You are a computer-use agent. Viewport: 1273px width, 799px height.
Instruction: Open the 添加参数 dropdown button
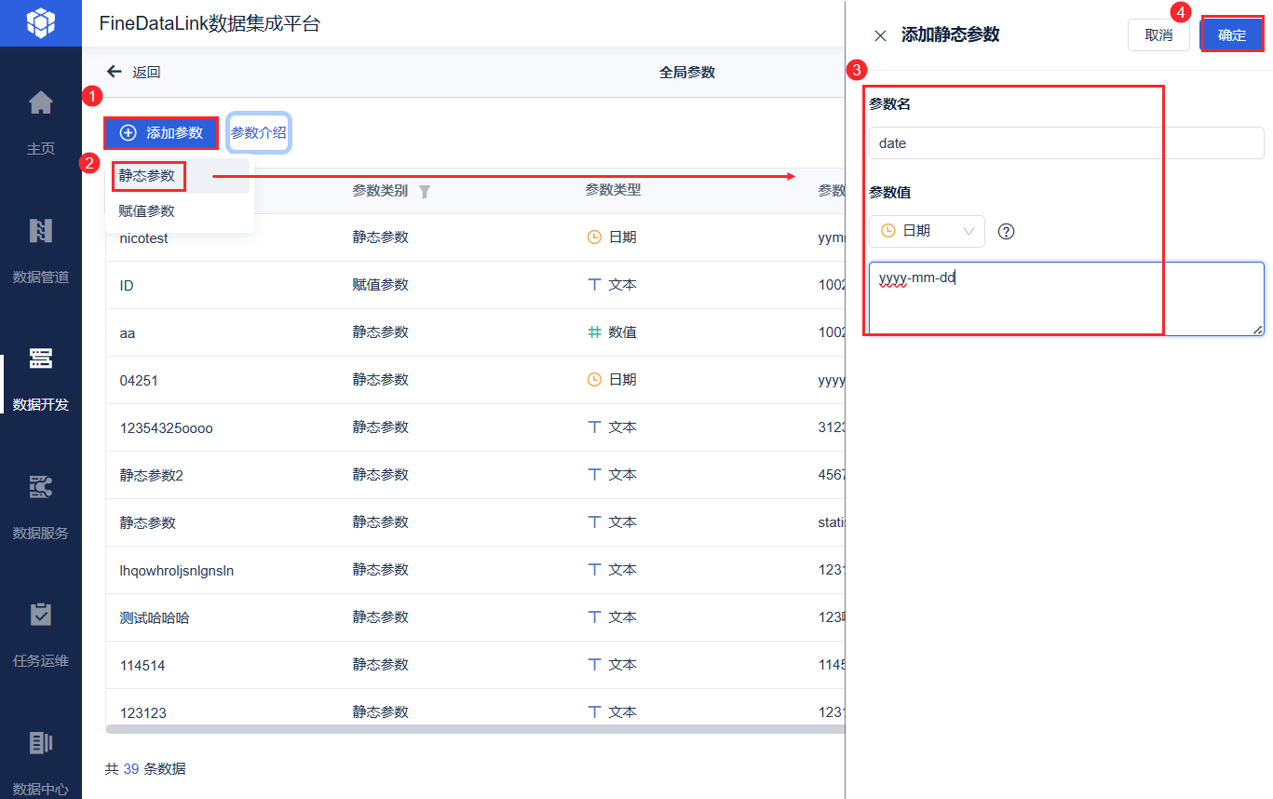pyautogui.click(x=161, y=133)
